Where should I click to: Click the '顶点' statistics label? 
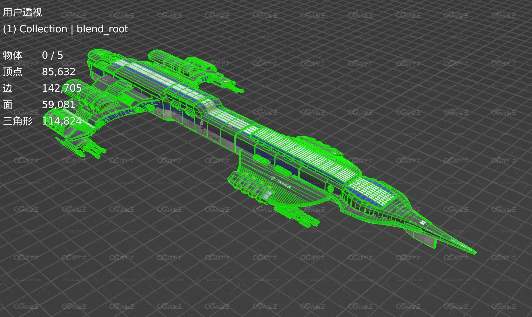click(x=13, y=72)
